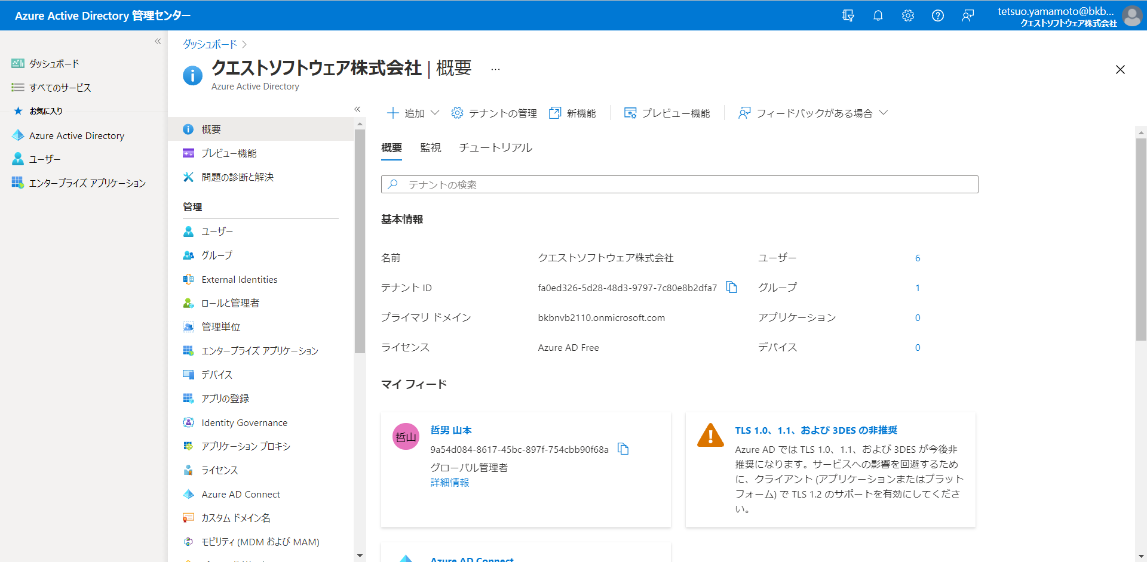Screen dimensions: 1147x562
Task: Click the アプリケーション count 0
Action: [x=918, y=317]
